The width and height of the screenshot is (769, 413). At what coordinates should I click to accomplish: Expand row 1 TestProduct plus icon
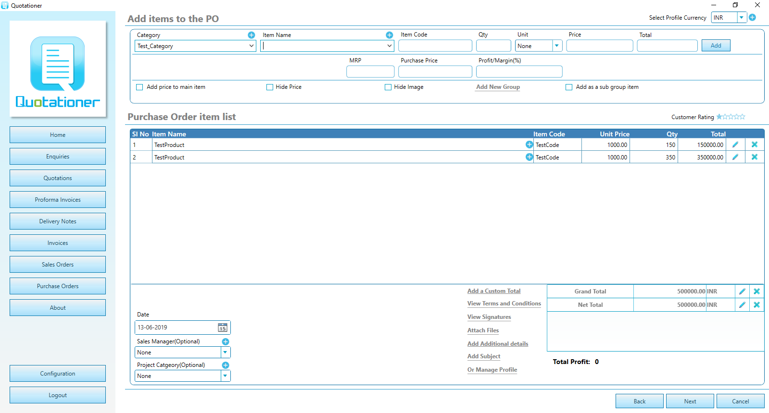pyautogui.click(x=529, y=145)
